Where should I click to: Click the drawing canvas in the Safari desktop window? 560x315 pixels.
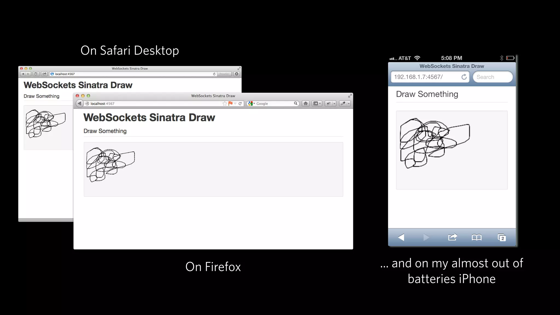[x=48, y=127]
